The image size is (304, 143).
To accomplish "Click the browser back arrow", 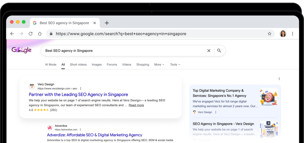I will [x=12, y=34].
